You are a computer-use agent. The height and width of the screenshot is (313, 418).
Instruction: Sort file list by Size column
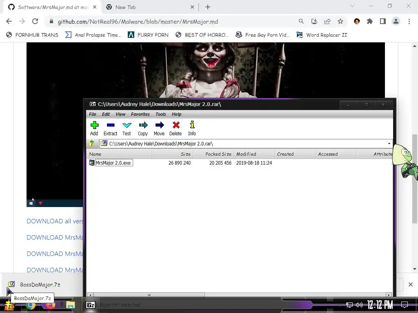coord(172,154)
